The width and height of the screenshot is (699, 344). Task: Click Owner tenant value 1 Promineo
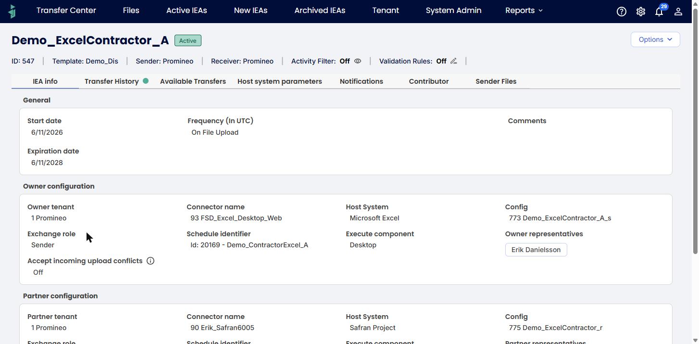[x=49, y=218]
